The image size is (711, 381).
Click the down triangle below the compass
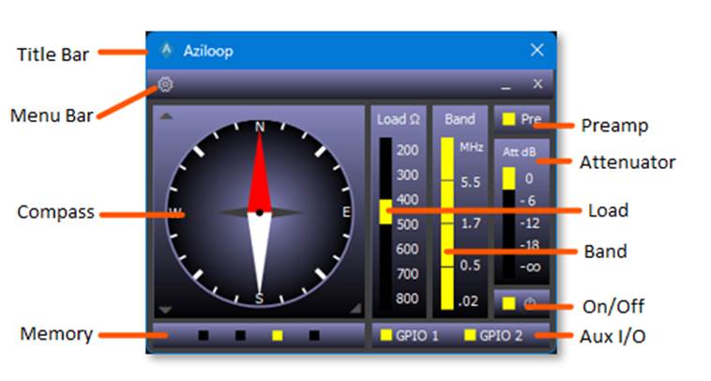[165, 309]
